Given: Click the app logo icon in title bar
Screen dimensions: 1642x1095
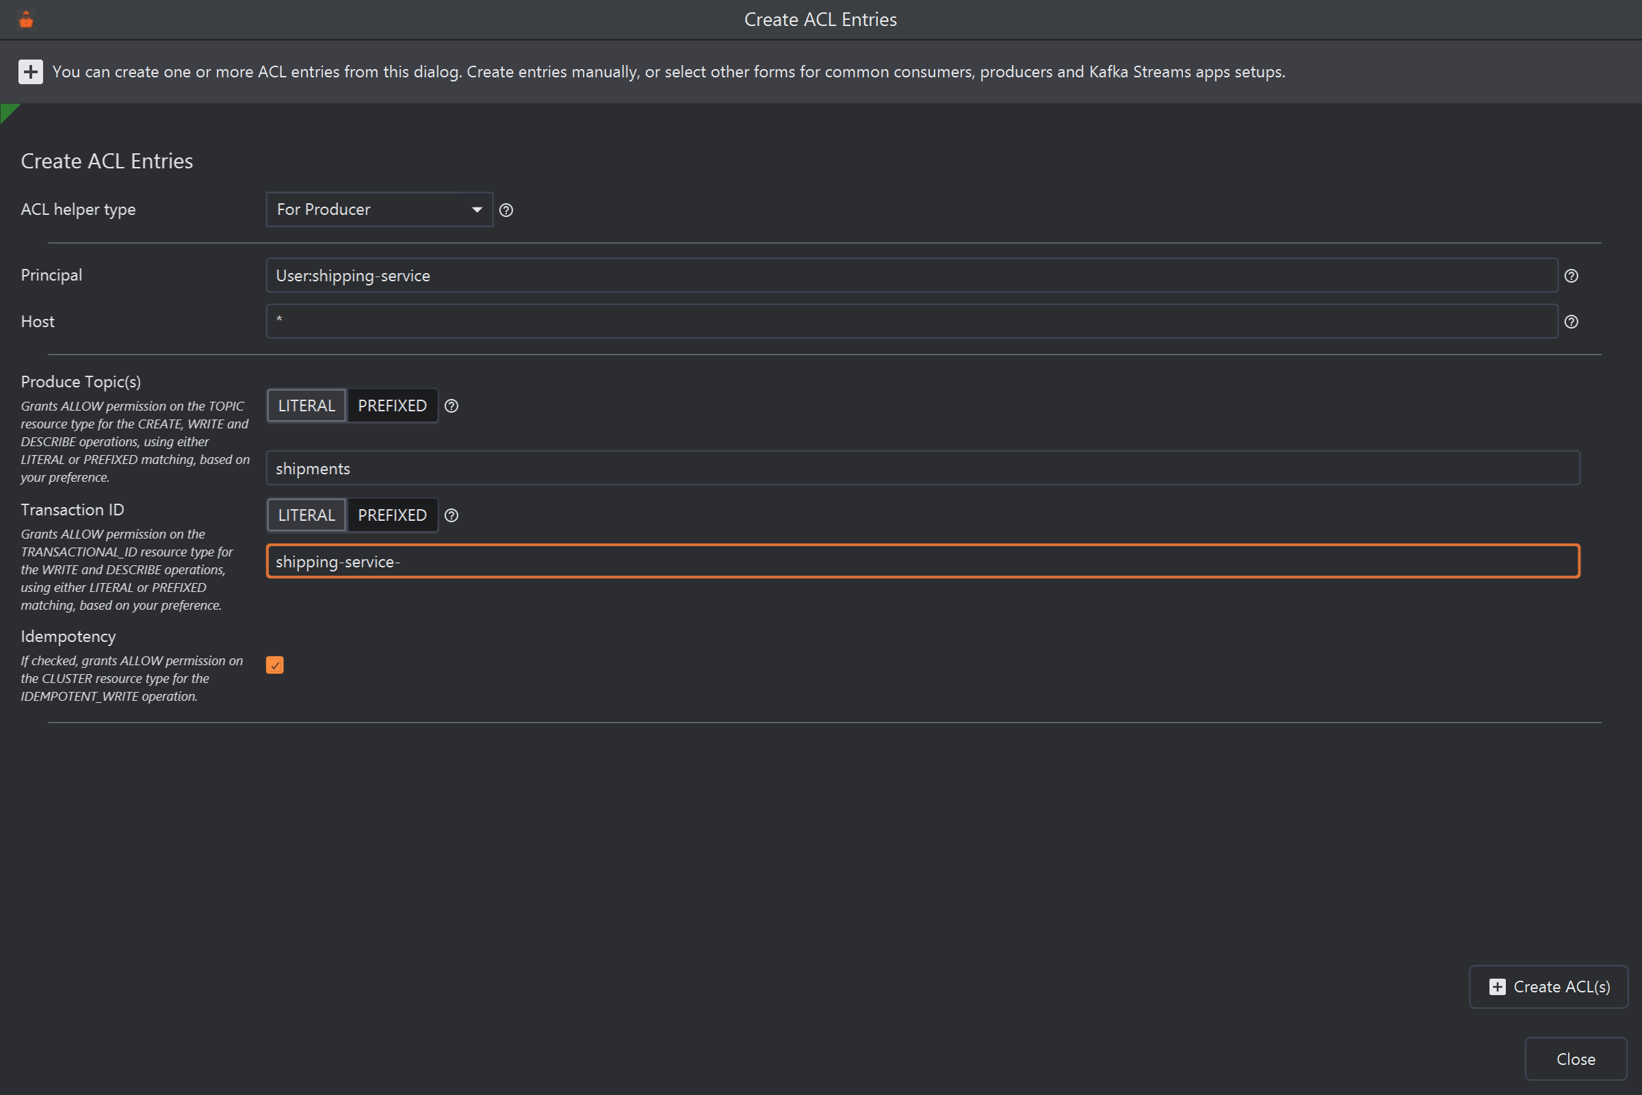Looking at the screenshot, I should [x=27, y=20].
